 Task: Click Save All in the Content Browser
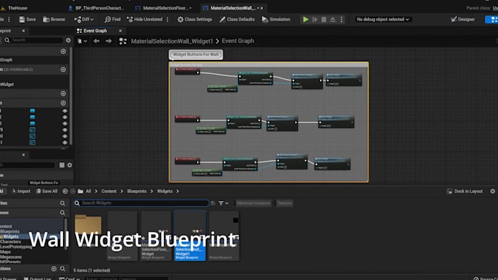point(47,192)
